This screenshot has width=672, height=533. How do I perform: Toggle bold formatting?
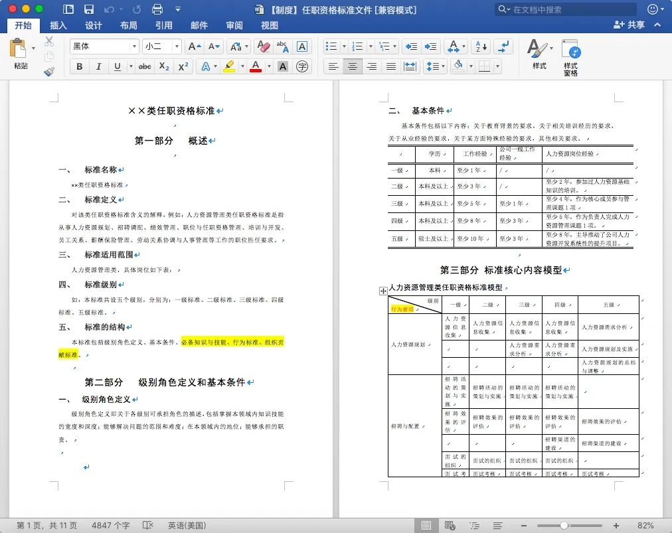(x=79, y=66)
